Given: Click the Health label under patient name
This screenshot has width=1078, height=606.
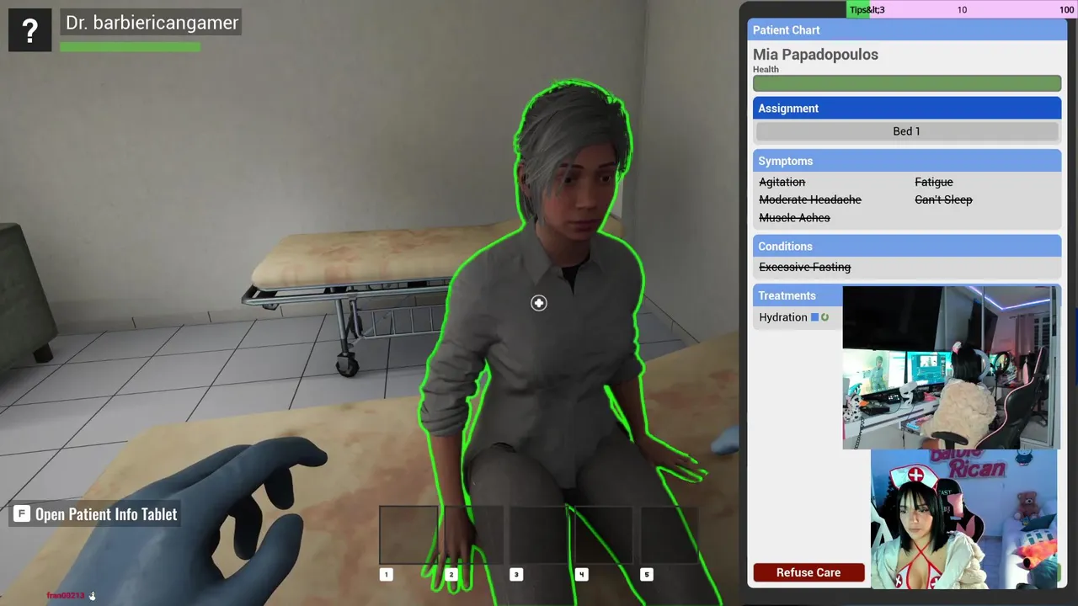Looking at the screenshot, I should (766, 70).
